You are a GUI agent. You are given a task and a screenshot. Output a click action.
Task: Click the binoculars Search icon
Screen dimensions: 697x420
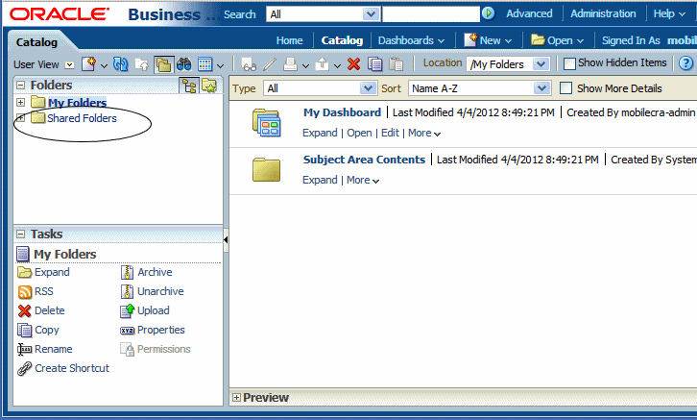[x=183, y=64]
